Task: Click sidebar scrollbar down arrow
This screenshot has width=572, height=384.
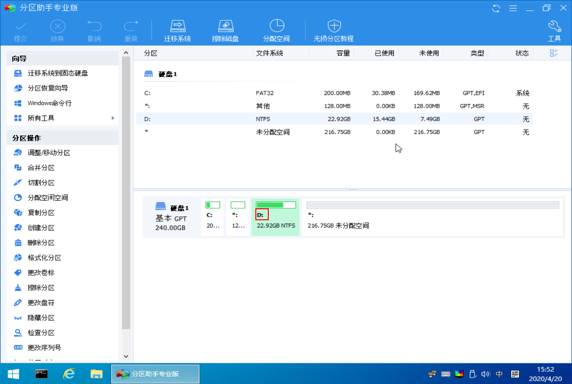Action: click(x=126, y=356)
